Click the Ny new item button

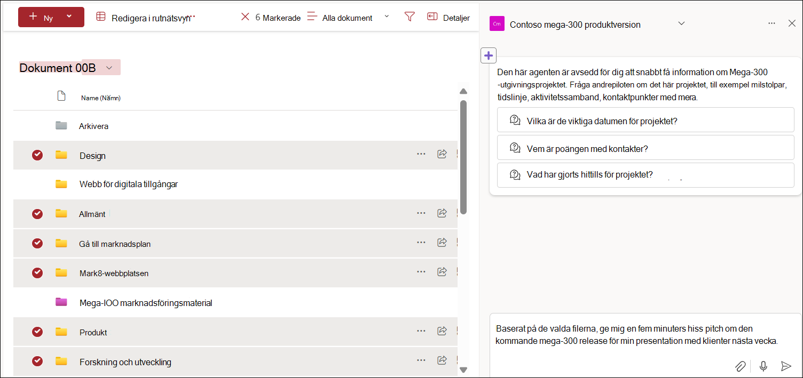pos(51,17)
